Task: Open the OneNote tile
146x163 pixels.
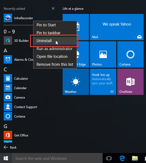Action: point(130,82)
